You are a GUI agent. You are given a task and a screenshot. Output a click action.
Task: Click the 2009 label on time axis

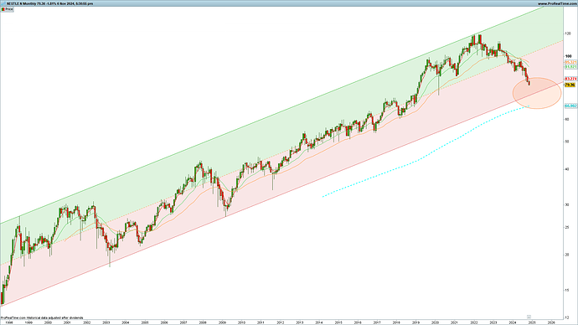point(222,322)
